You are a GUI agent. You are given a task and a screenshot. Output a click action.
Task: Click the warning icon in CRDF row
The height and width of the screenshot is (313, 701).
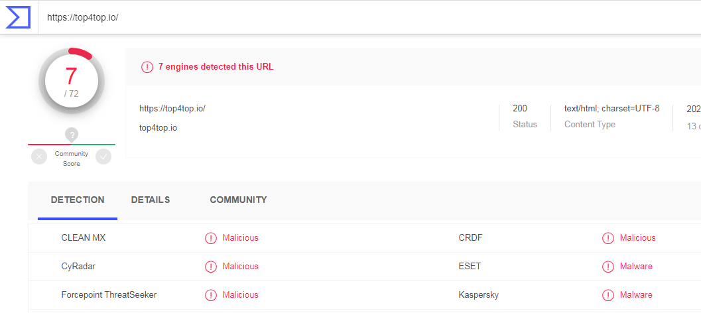click(x=608, y=238)
